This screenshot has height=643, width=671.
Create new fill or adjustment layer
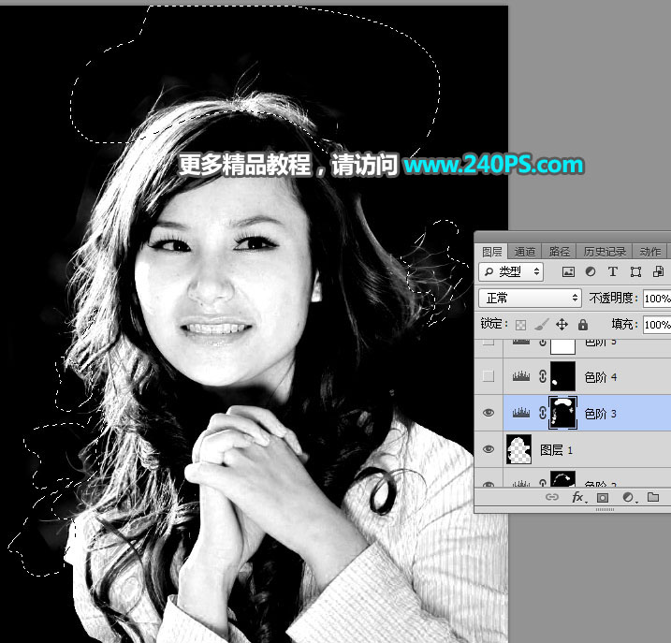point(629,497)
